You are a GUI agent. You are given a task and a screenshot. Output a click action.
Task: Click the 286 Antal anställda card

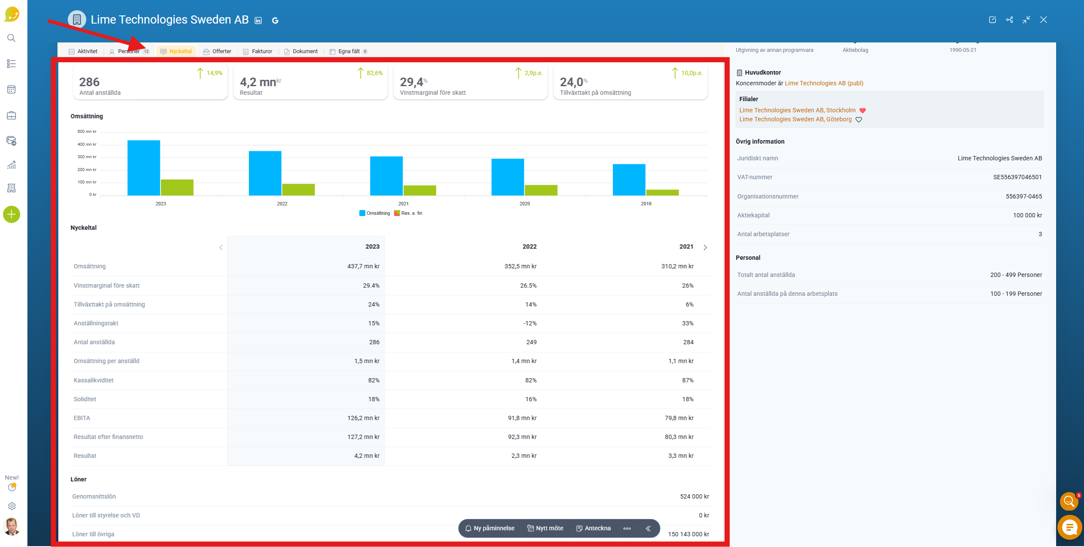pos(151,82)
